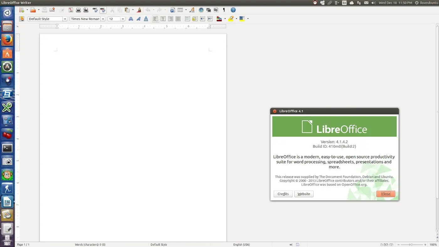Expand the Default Style paragraph style dropdown
The image size is (439, 247).
65,19
